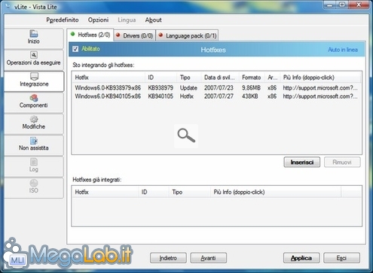373x273 pixels.
Task: Open the Predefinito menu
Action: pyautogui.click(x=63, y=20)
